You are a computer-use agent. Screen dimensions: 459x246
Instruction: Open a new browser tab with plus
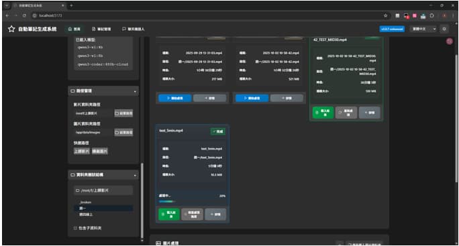[71, 5]
